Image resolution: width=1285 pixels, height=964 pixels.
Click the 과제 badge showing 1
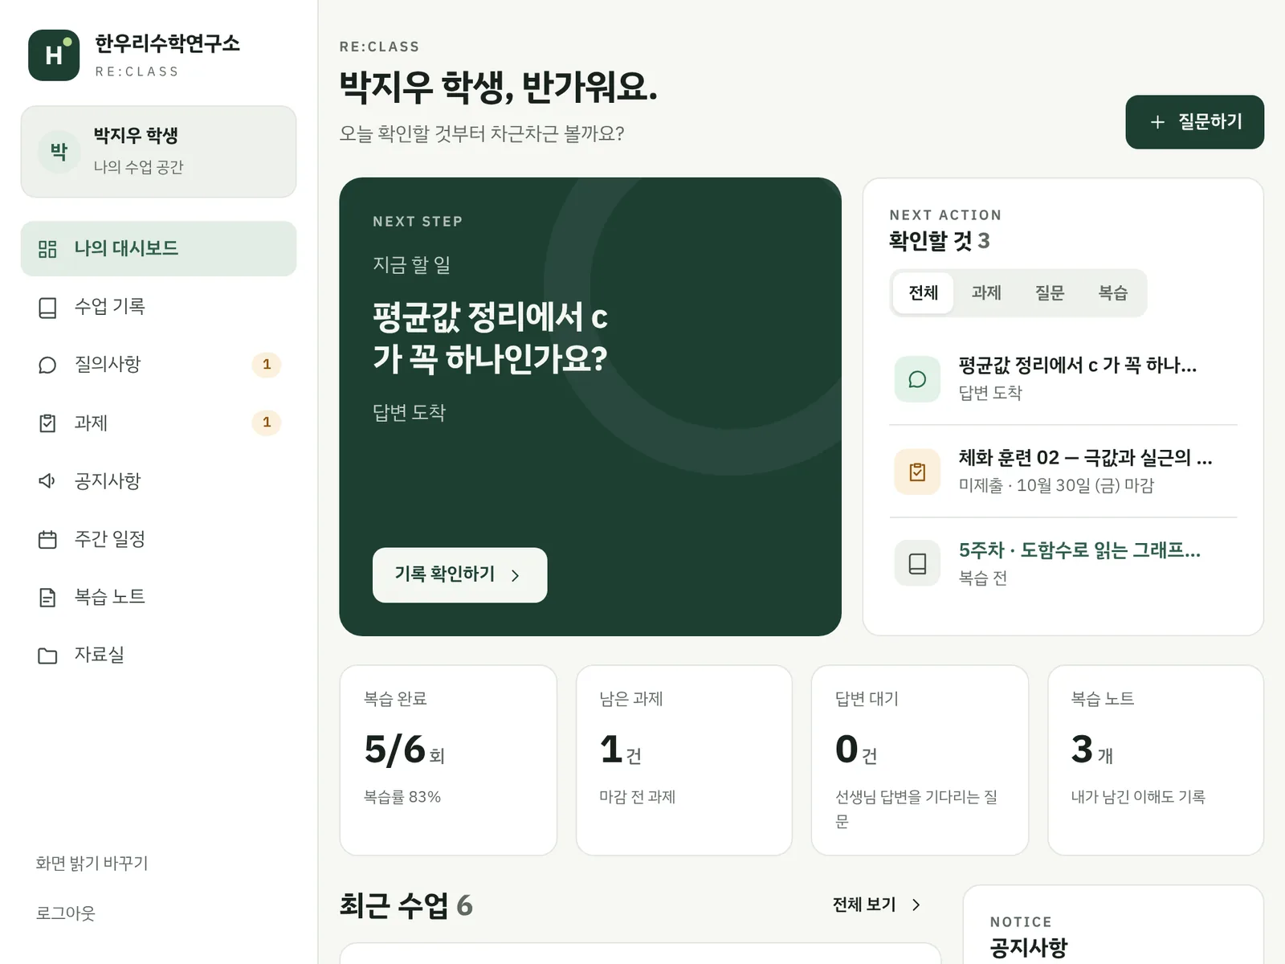267,423
